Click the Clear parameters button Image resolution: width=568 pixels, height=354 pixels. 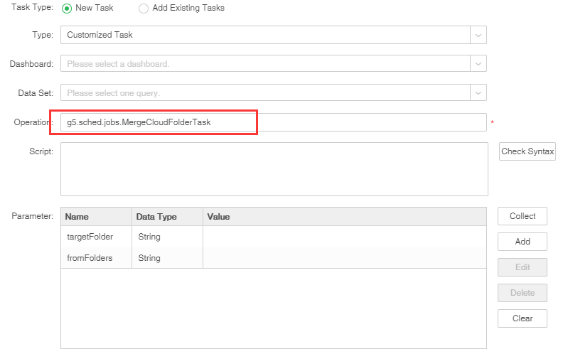click(x=523, y=318)
